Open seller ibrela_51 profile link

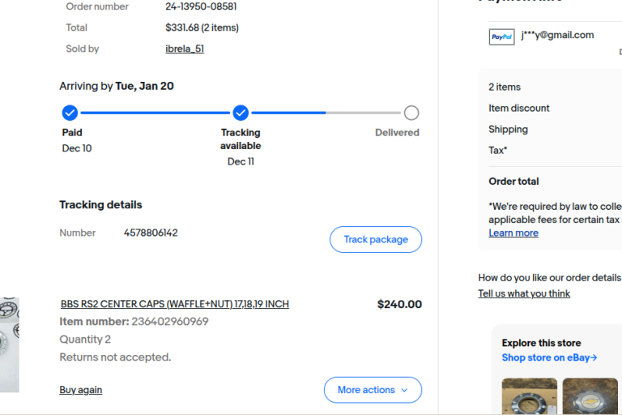tap(185, 49)
